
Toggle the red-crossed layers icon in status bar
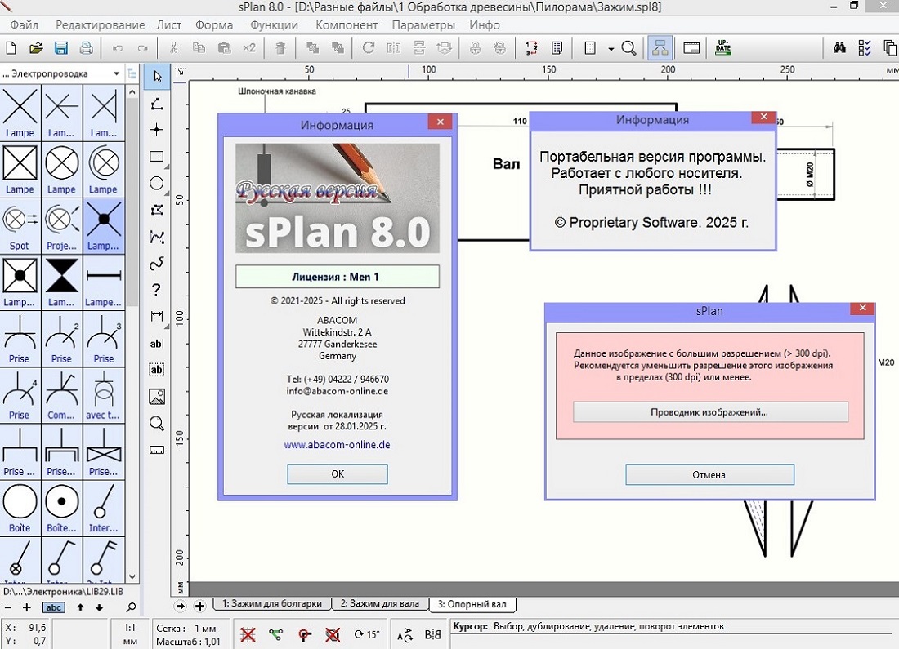point(333,634)
